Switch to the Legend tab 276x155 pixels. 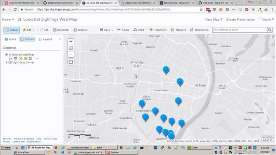click(x=45, y=39)
